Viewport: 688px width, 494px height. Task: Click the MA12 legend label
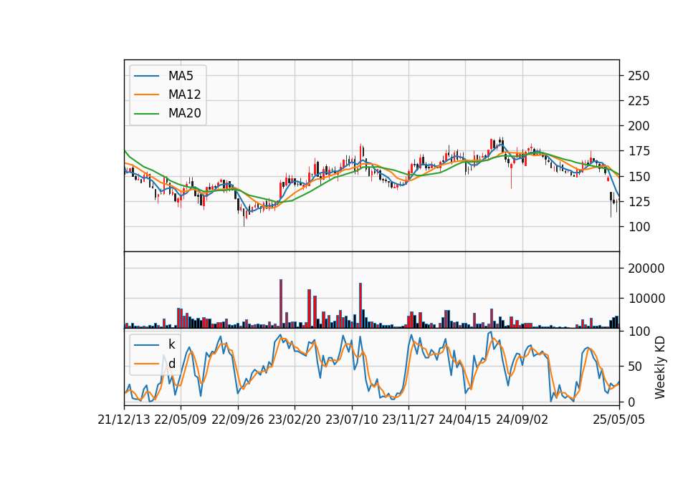(x=184, y=95)
